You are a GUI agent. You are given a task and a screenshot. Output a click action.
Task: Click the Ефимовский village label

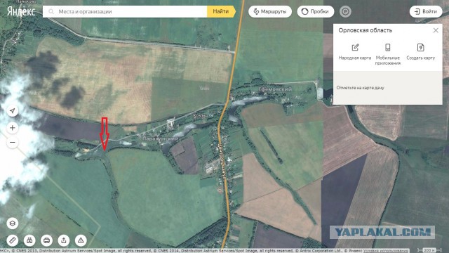click(x=275, y=89)
